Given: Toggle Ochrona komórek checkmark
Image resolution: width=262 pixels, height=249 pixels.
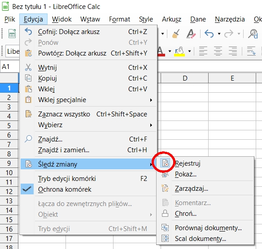Looking at the screenshot, I should point(88,189).
